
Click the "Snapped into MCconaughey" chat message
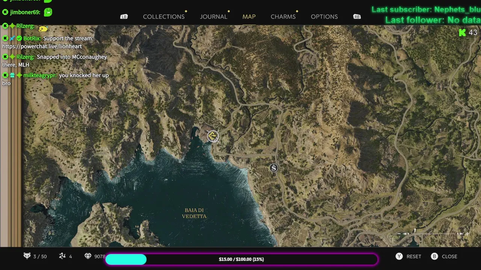click(x=54, y=61)
